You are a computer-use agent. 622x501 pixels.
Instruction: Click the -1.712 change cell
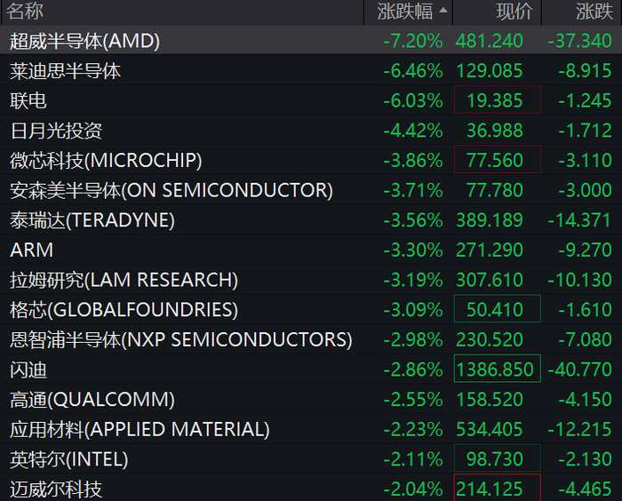[x=585, y=130]
